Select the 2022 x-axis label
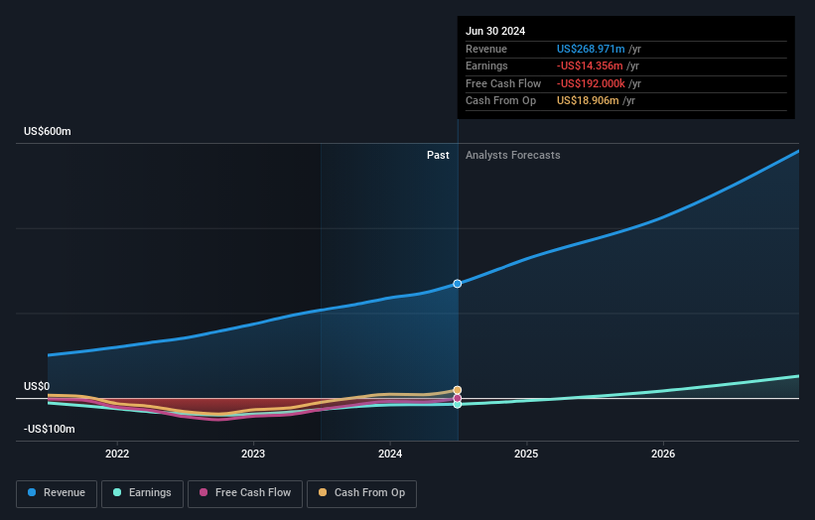 pyautogui.click(x=117, y=454)
